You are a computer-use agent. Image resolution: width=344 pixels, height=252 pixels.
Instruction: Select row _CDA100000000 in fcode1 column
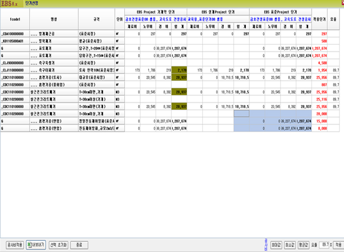[15, 34]
